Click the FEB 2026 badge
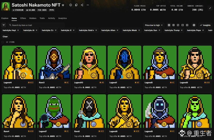Screen dimensions: 214x140 [42, 10]
